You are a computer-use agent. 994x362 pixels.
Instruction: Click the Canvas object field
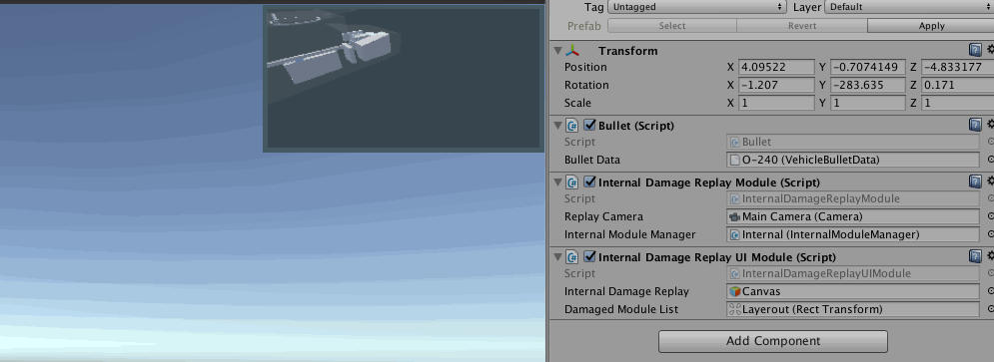click(852, 291)
